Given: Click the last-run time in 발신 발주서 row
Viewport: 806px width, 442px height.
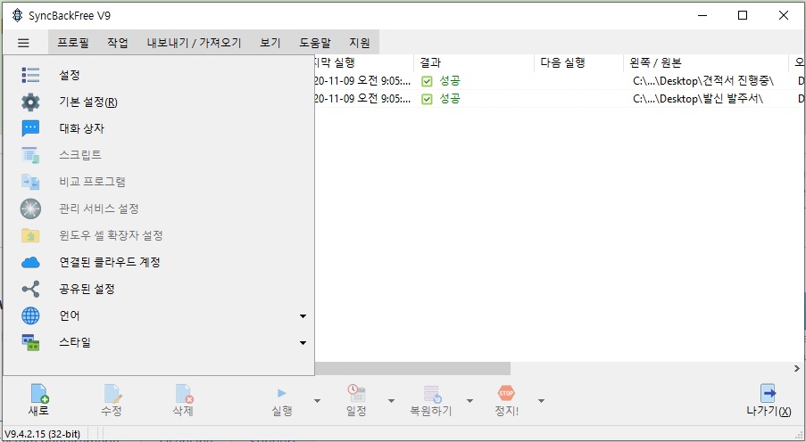Looking at the screenshot, I should point(362,99).
